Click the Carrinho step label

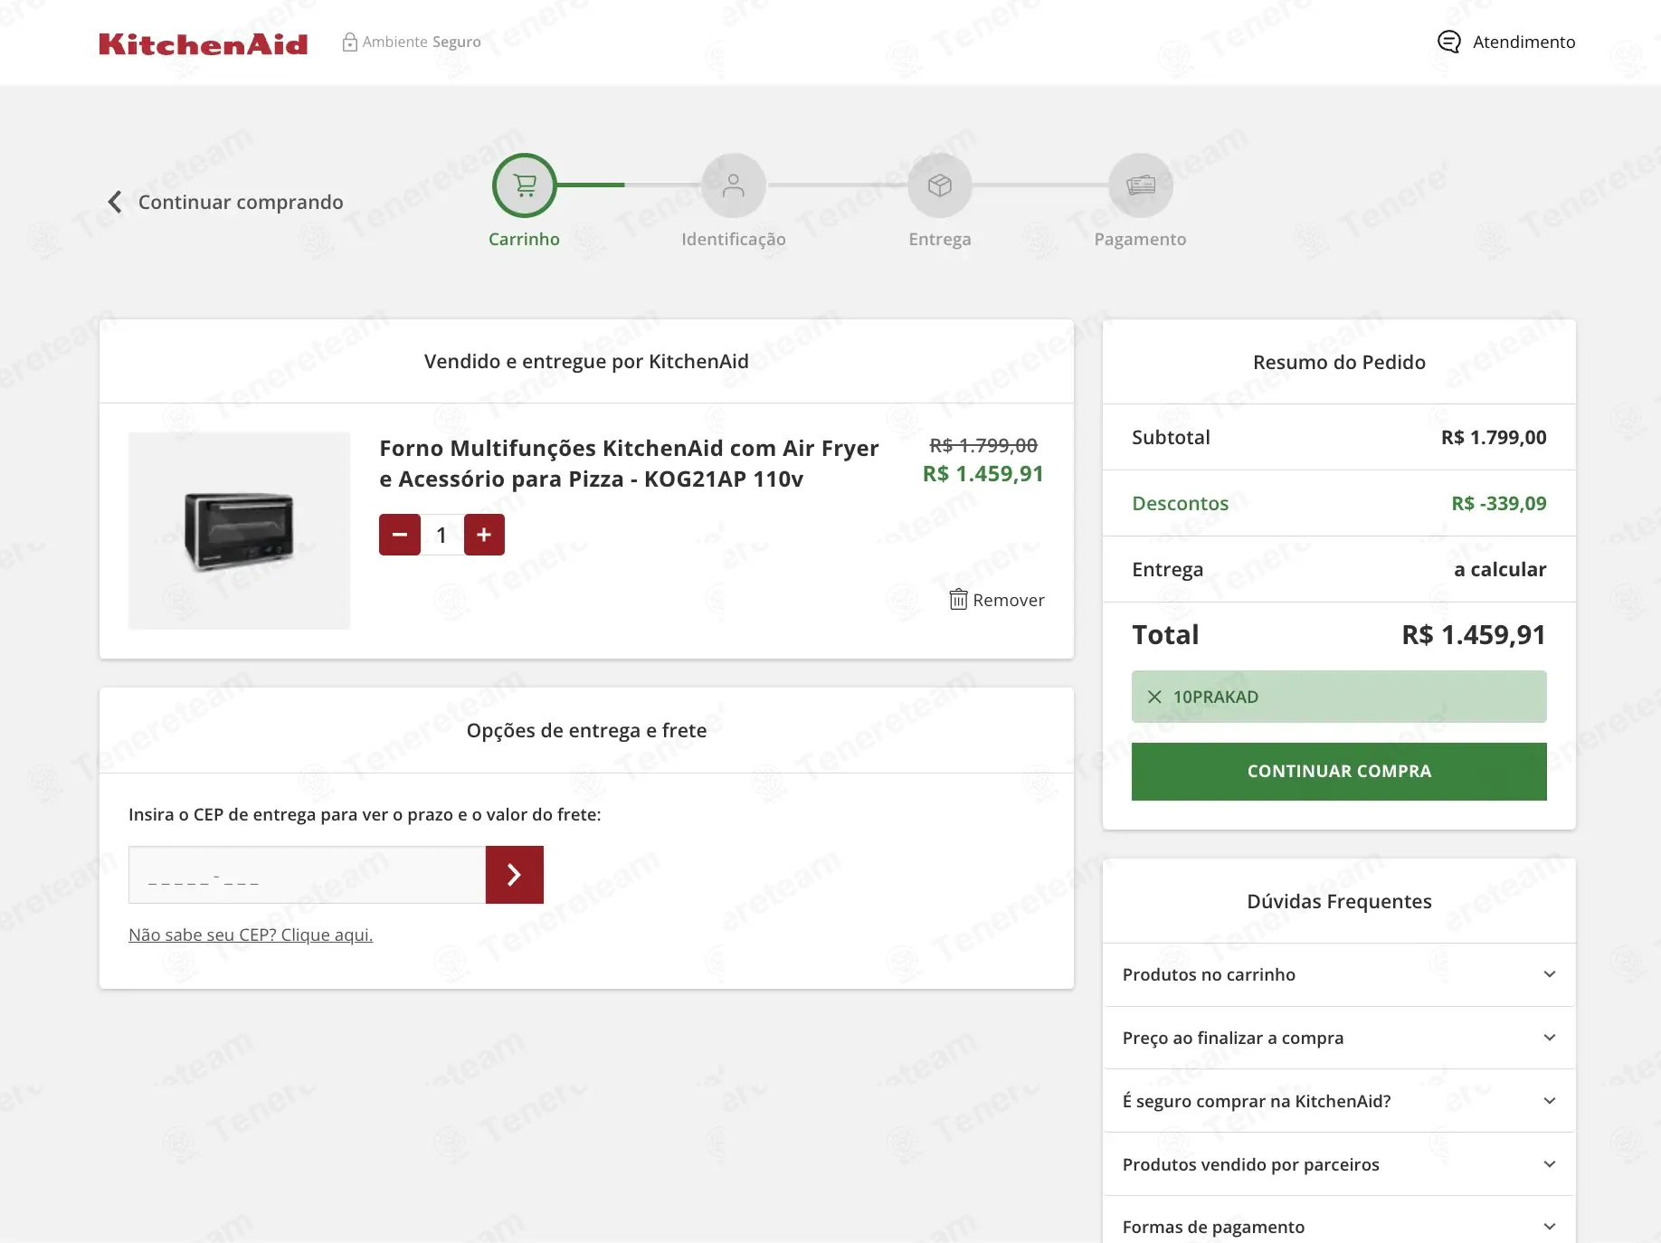(x=525, y=239)
